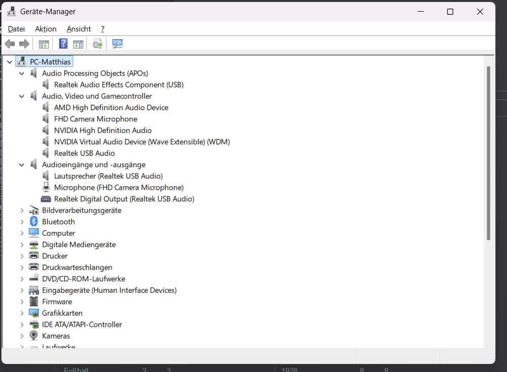Click the microphone icon beside Microphone (FHD Camera Microphone)
The height and width of the screenshot is (372, 507).
pos(46,187)
